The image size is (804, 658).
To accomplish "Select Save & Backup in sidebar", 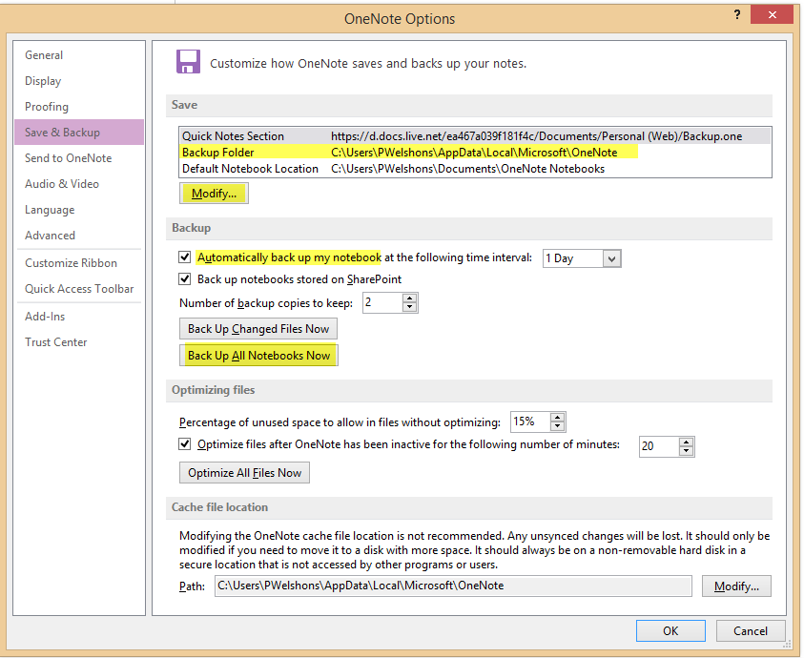I will pos(61,132).
